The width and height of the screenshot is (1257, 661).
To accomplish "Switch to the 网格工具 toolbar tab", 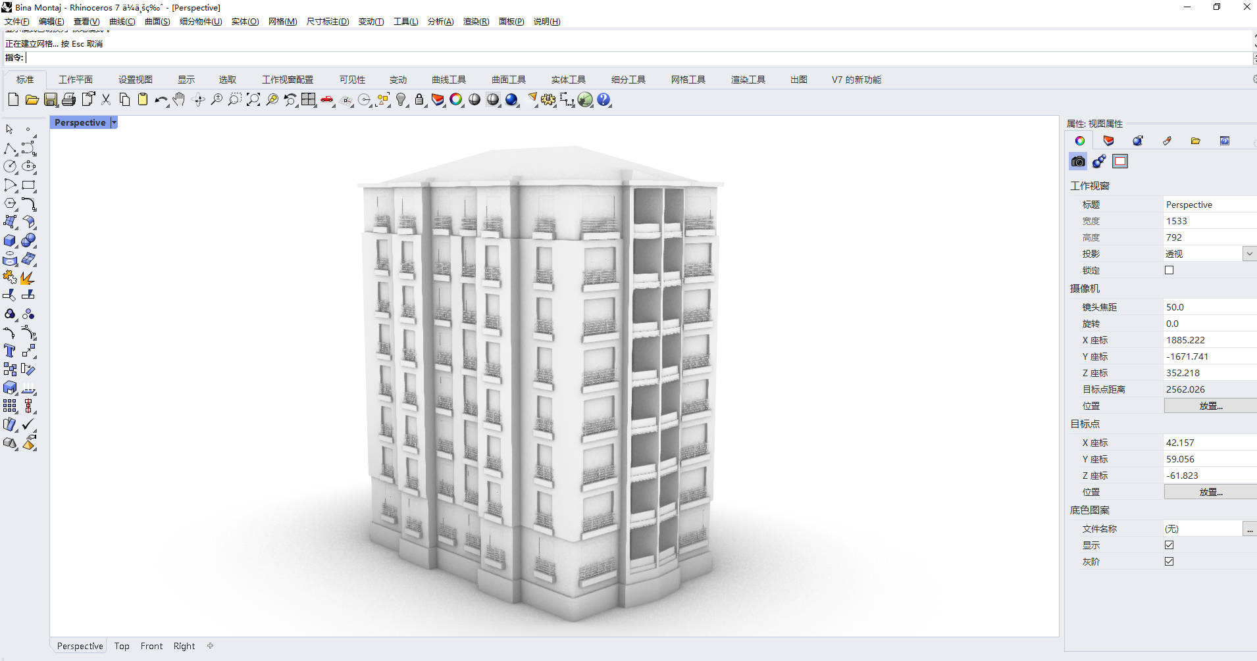I will pyautogui.click(x=688, y=80).
